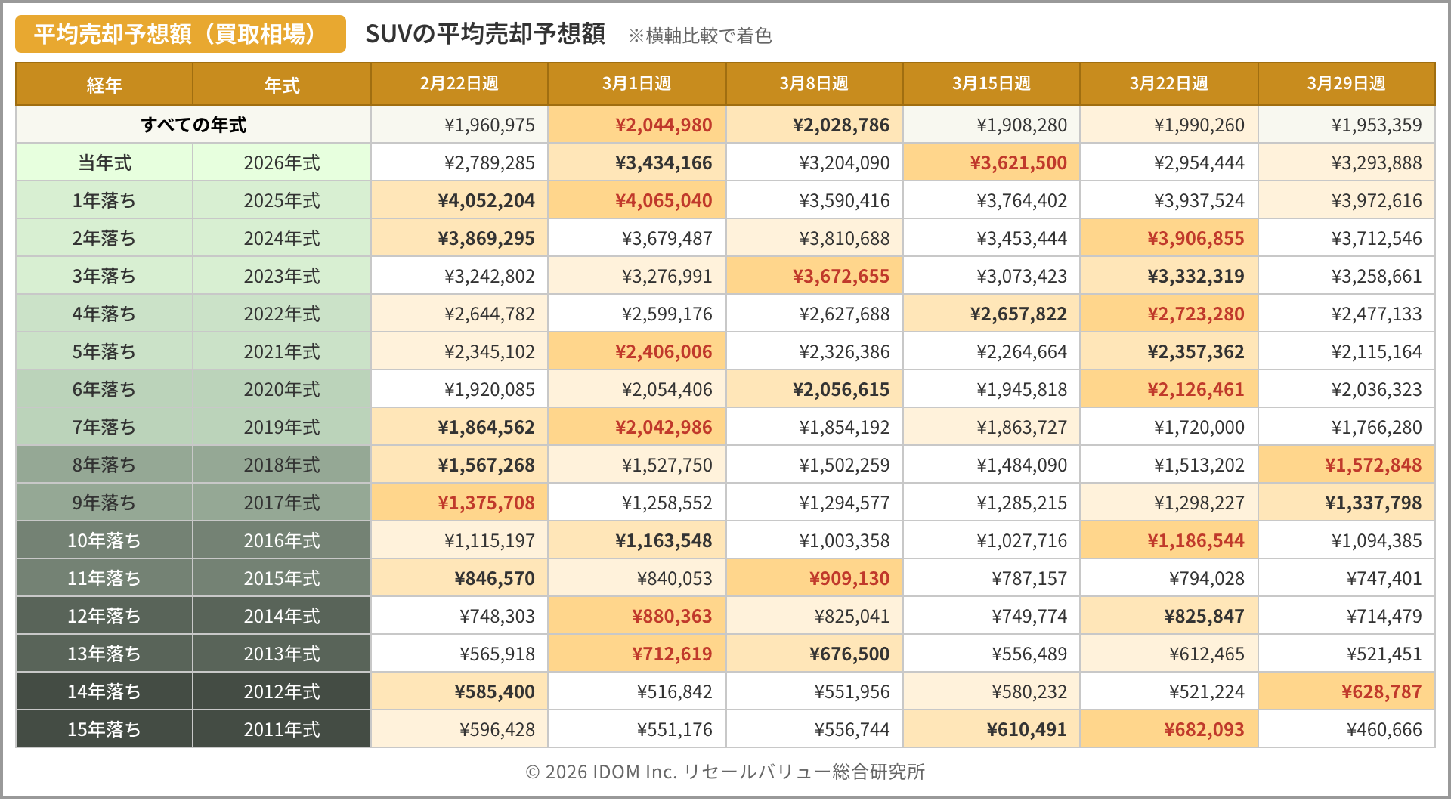Viewport: 1451px width, 801px height.
Task: Select the すべての年式 row label
Action: pyautogui.click(x=193, y=125)
